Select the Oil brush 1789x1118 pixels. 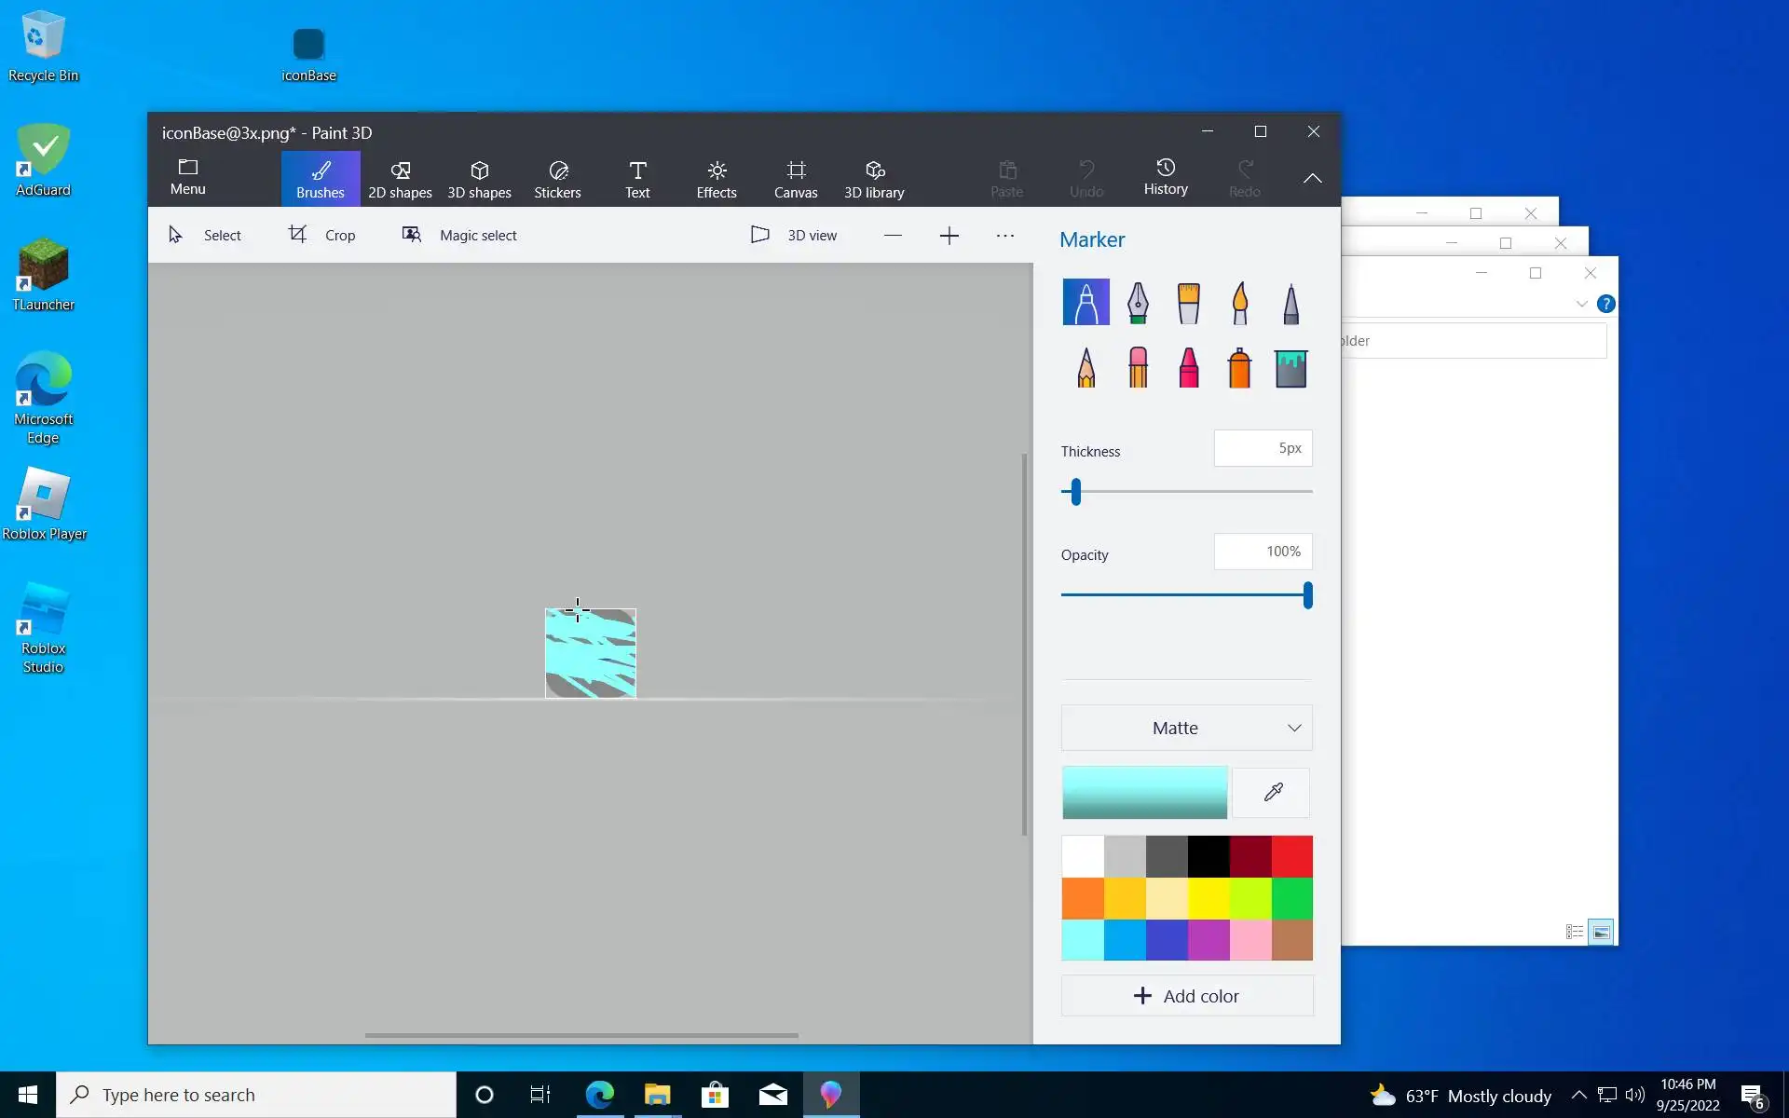click(1188, 302)
